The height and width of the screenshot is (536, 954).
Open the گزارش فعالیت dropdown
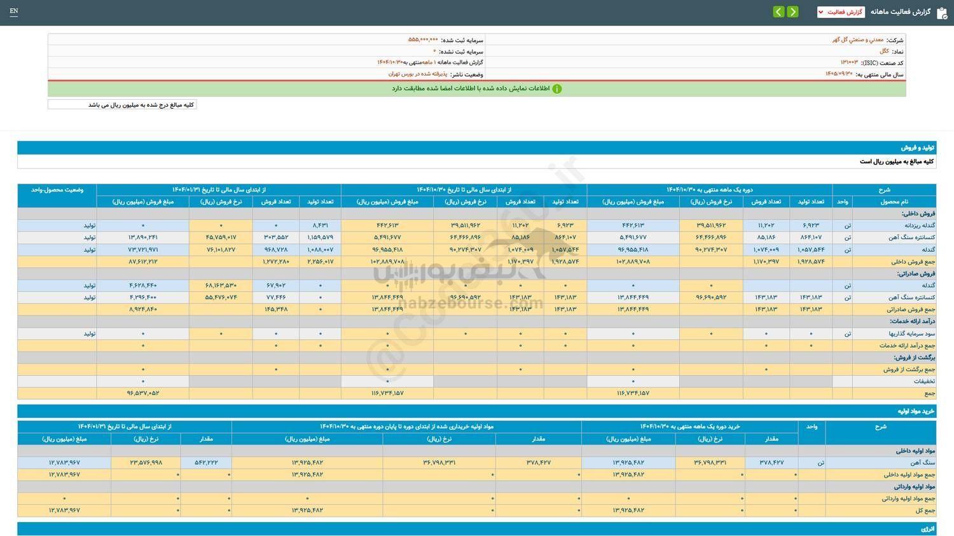click(840, 12)
